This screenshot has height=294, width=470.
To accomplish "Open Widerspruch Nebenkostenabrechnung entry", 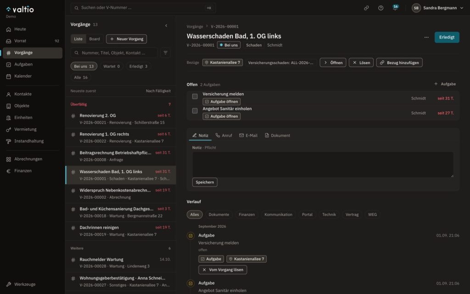I will coord(121,193).
